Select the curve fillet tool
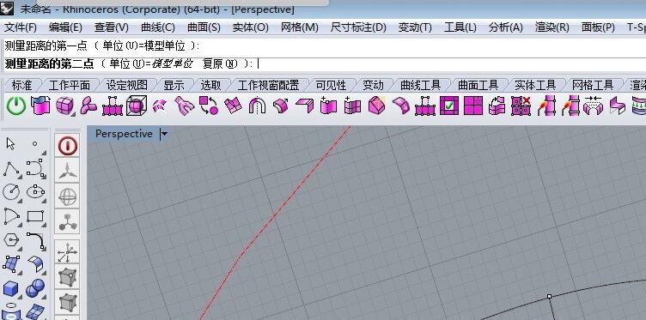Viewport: 646px width, 320px height. coord(35,240)
